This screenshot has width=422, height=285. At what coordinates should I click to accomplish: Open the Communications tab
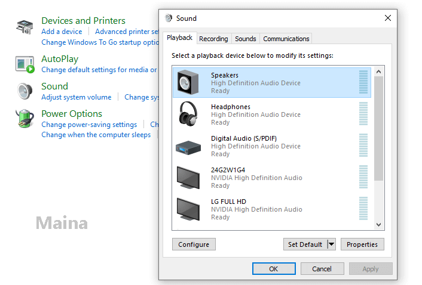(x=286, y=39)
